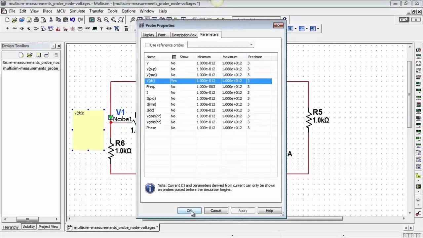Switch to the Description Box tab
Viewport: 423px width, 238px height.
coord(184,35)
